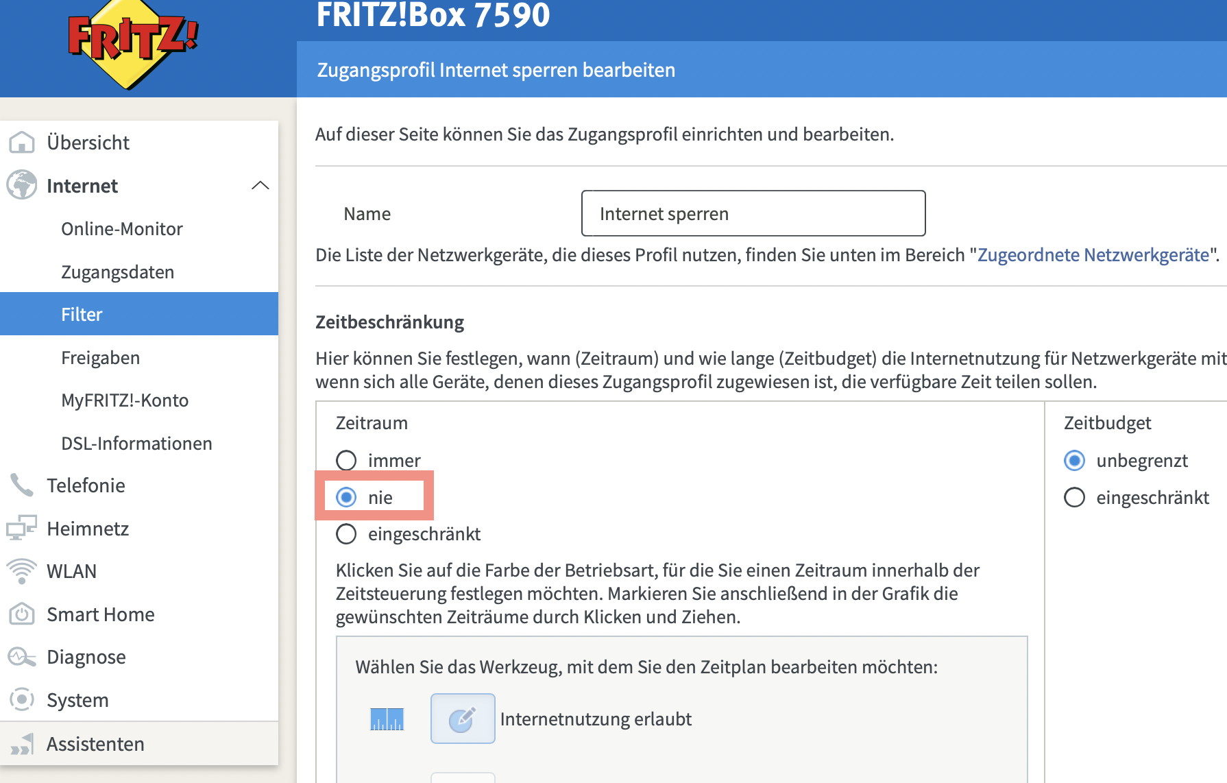
Task: Open the Smart Home menu
Action: [139, 614]
